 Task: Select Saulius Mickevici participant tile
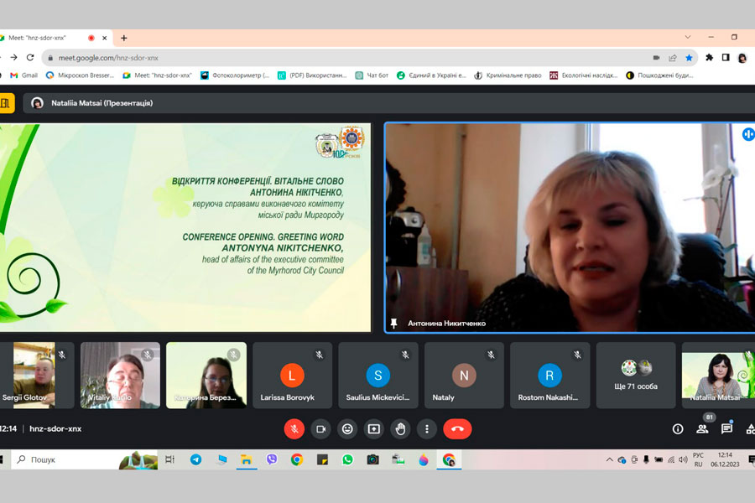point(378,375)
